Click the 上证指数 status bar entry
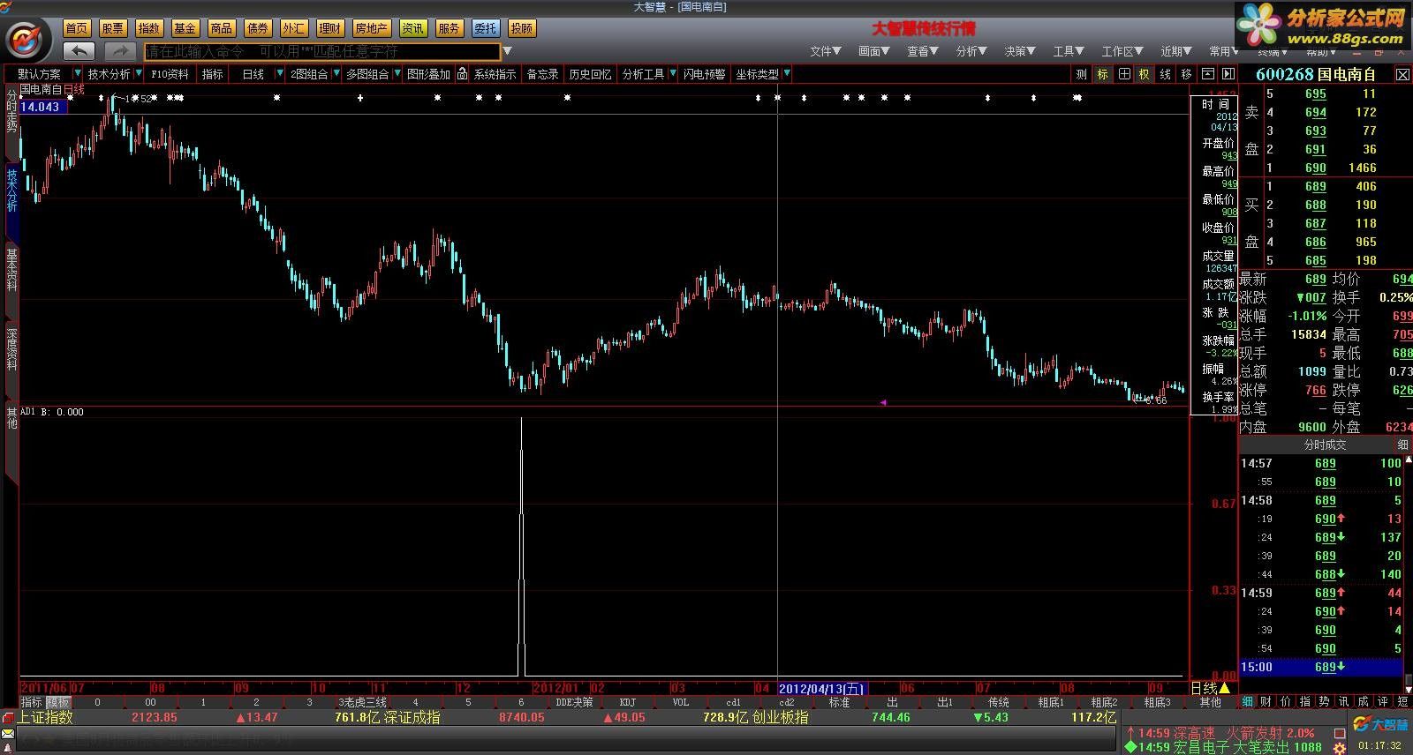The width and height of the screenshot is (1413, 755). coord(44,718)
